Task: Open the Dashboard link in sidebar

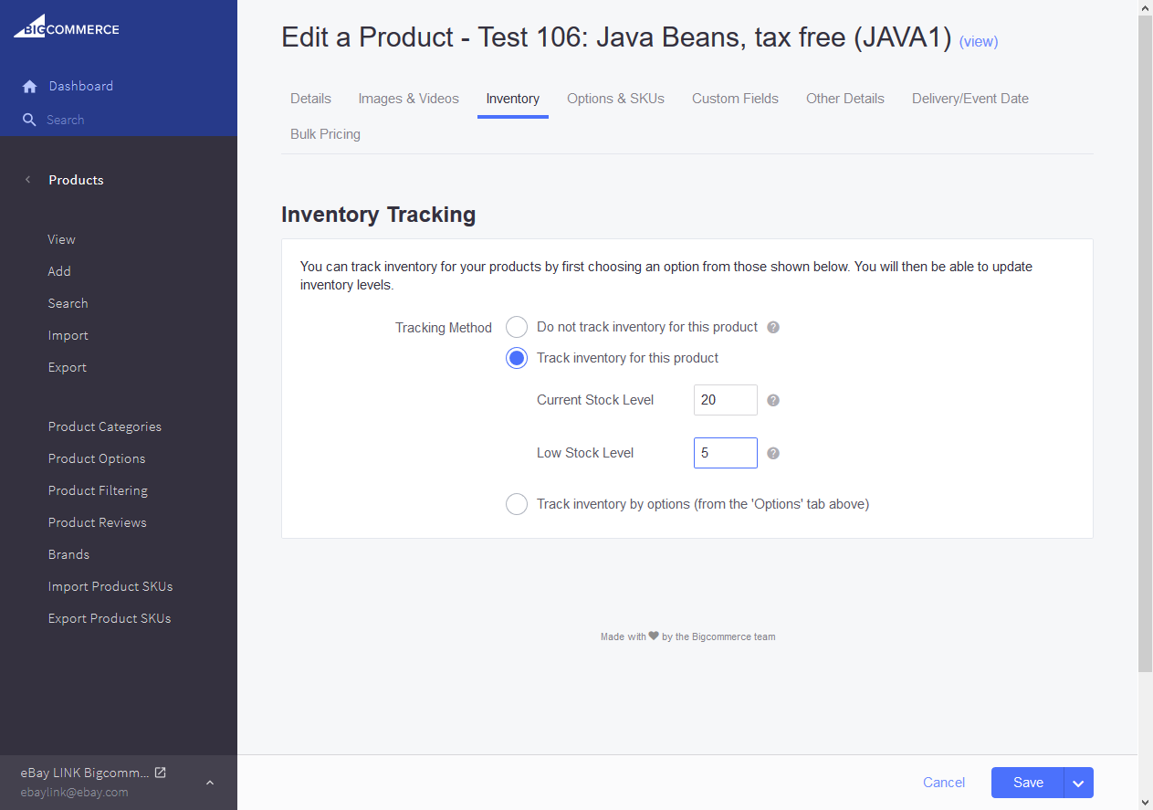Action: (x=81, y=86)
